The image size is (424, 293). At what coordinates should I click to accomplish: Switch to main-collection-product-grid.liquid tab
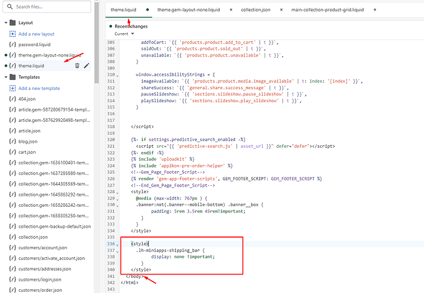click(327, 10)
